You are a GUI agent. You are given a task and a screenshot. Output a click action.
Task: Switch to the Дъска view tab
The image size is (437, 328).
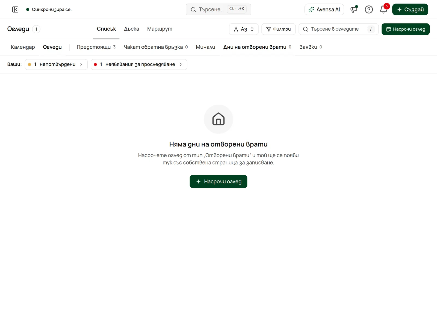[x=131, y=29]
